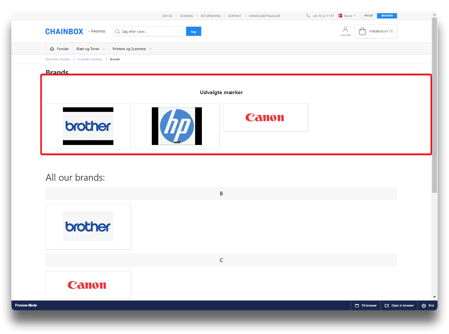Click the CHAINBOX logo
This screenshot has height=334, width=449.
(x=64, y=32)
